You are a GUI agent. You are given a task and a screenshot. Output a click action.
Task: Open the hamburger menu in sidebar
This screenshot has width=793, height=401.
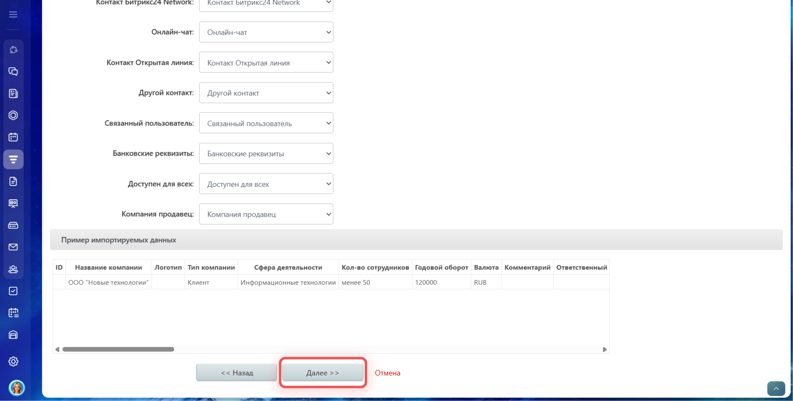coord(13,15)
